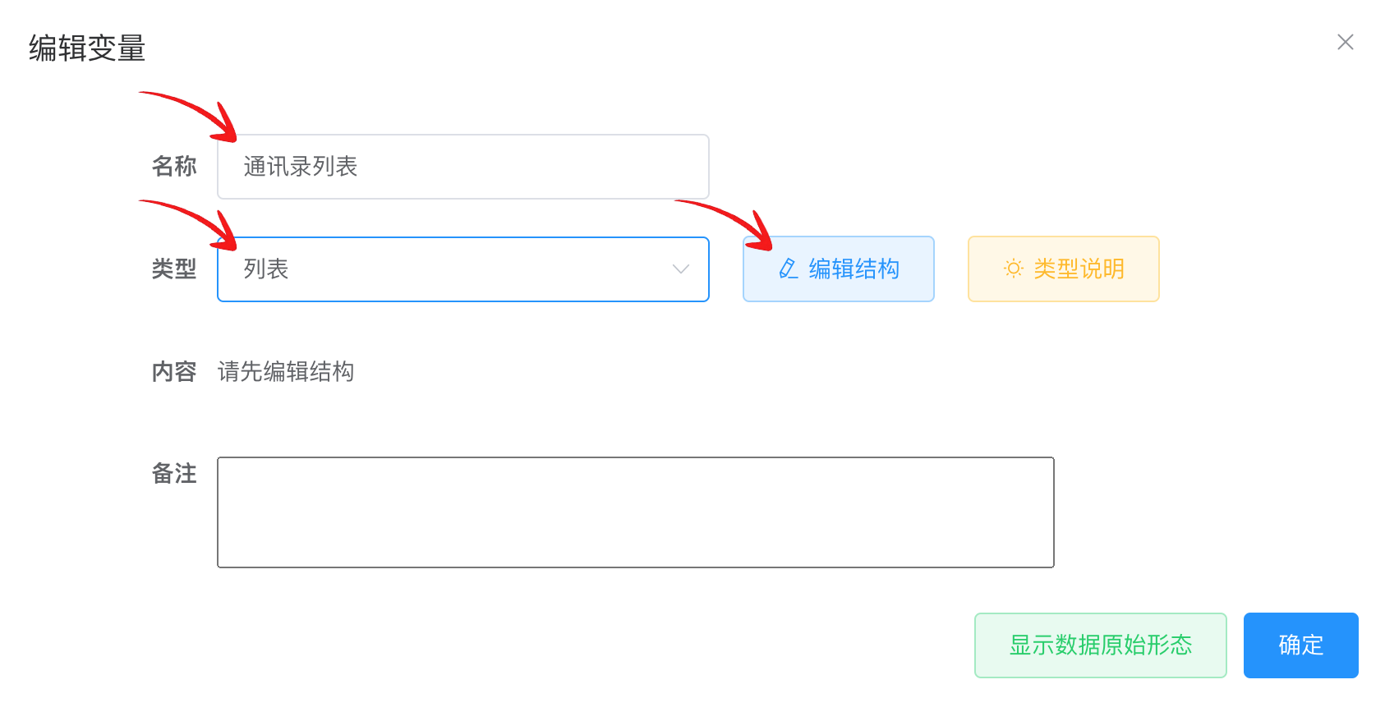Select the 请先编辑结构 placeholder text
This screenshot has height=721, width=1385.
point(286,372)
